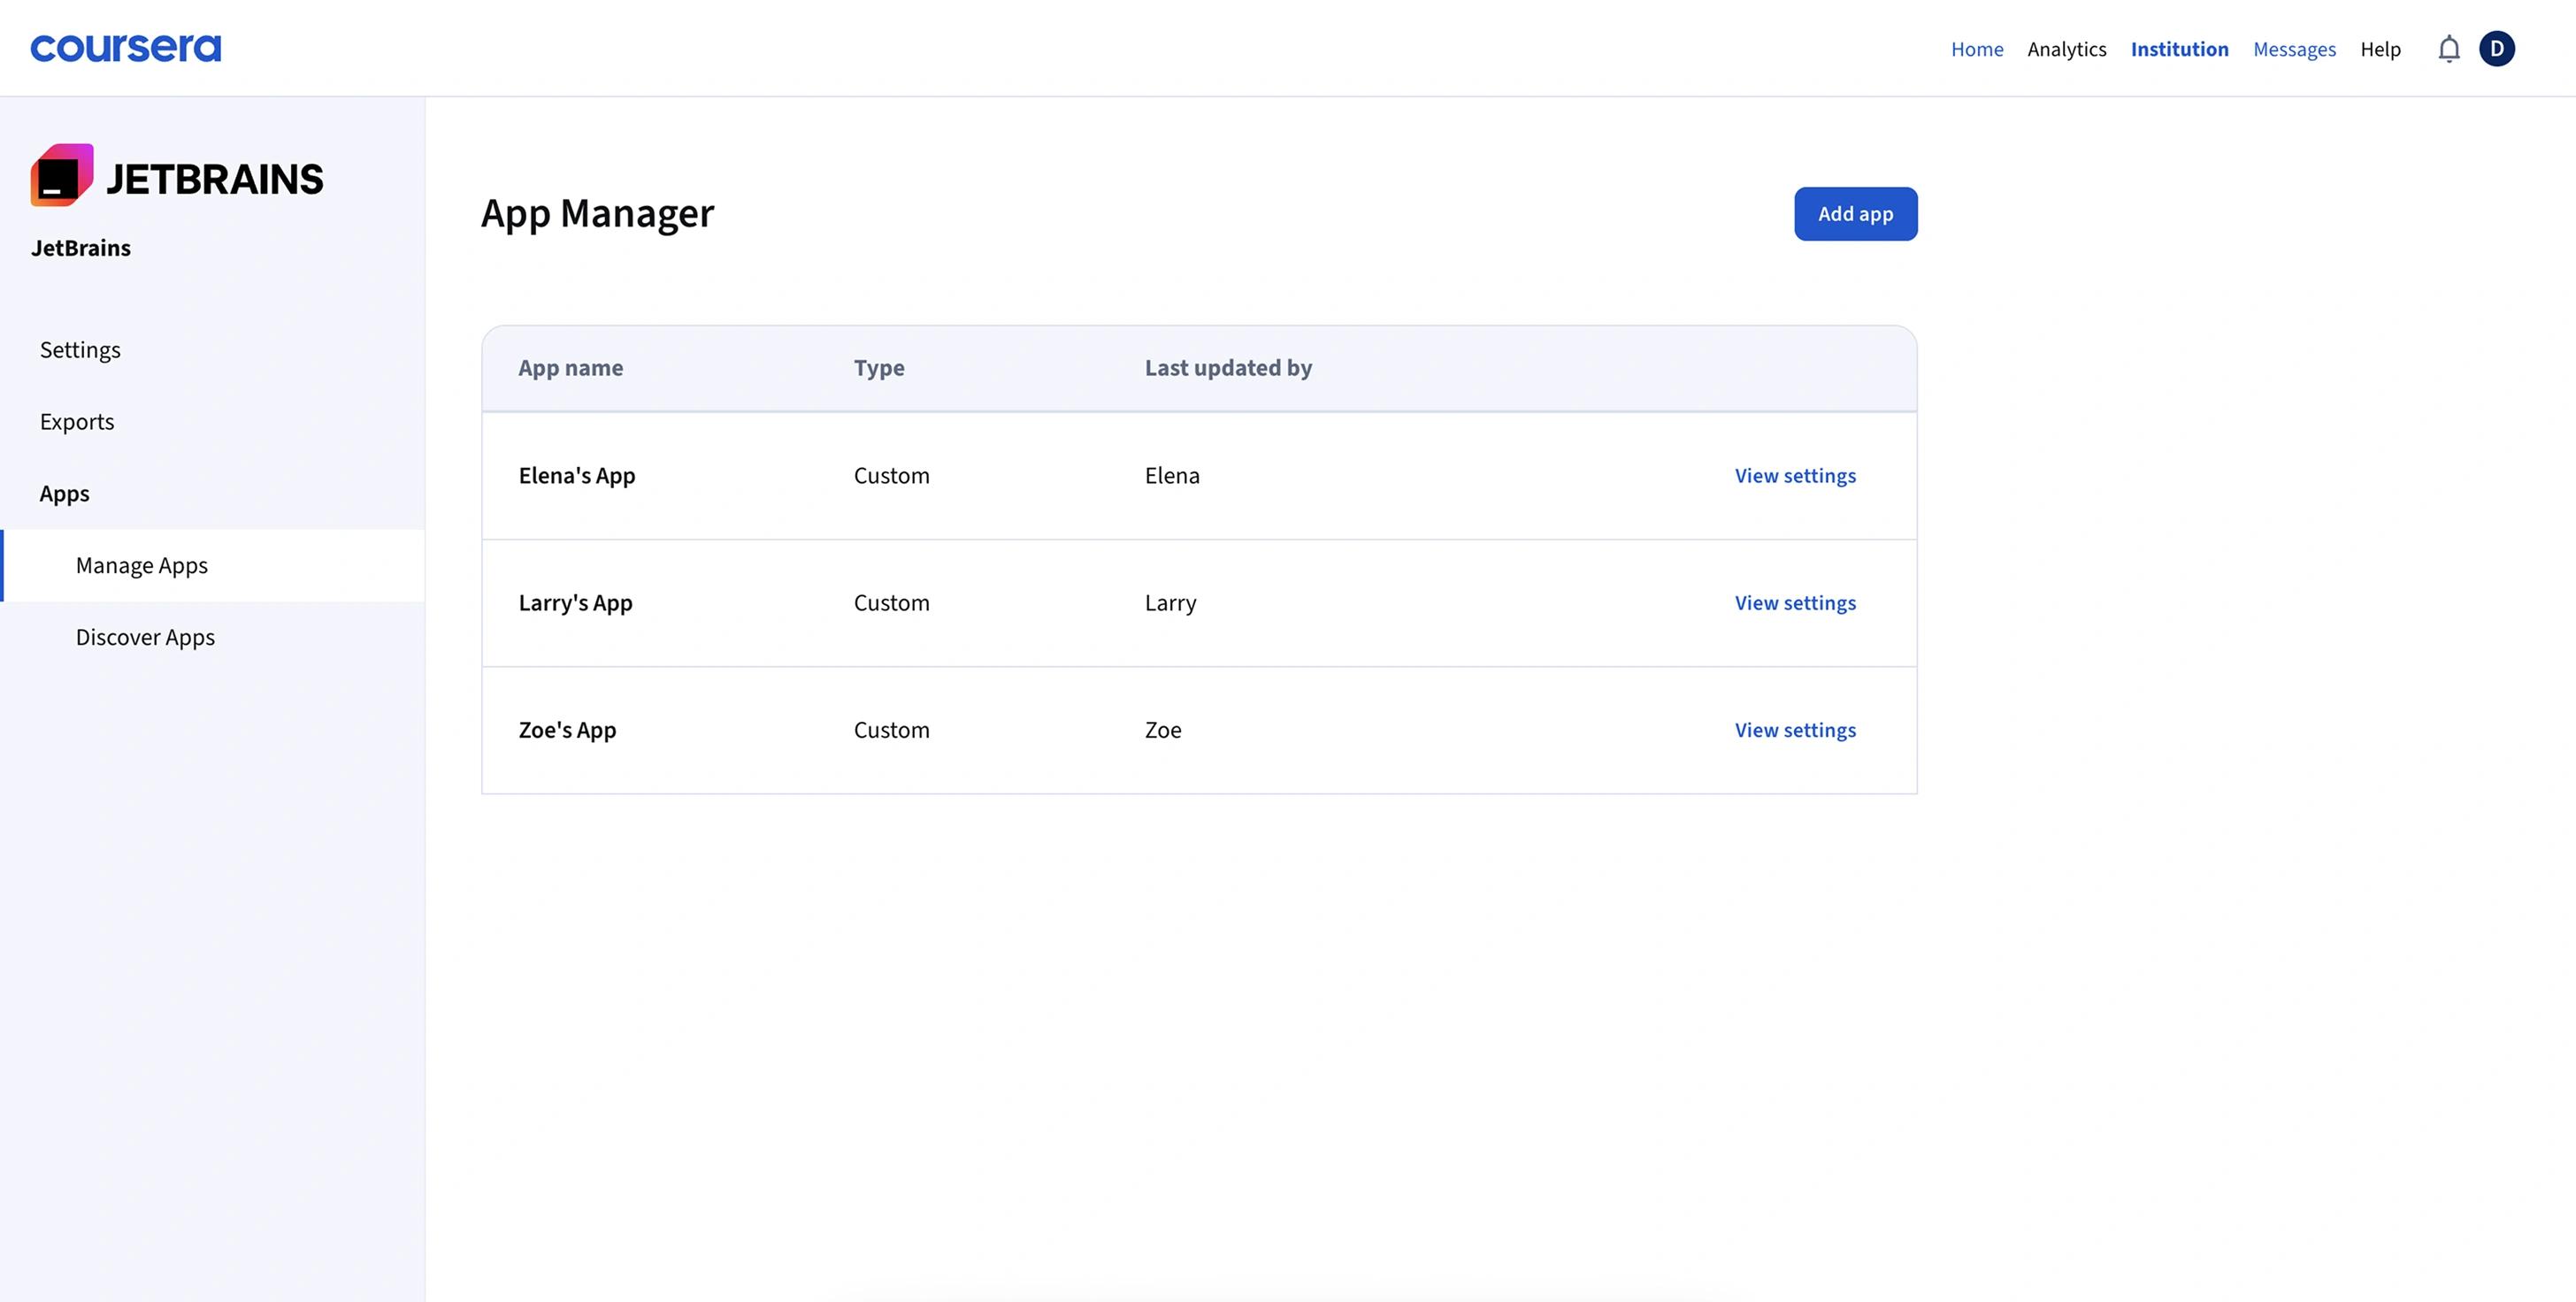Click the updater name Larry
The width and height of the screenshot is (2576, 1302).
click(1170, 603)
